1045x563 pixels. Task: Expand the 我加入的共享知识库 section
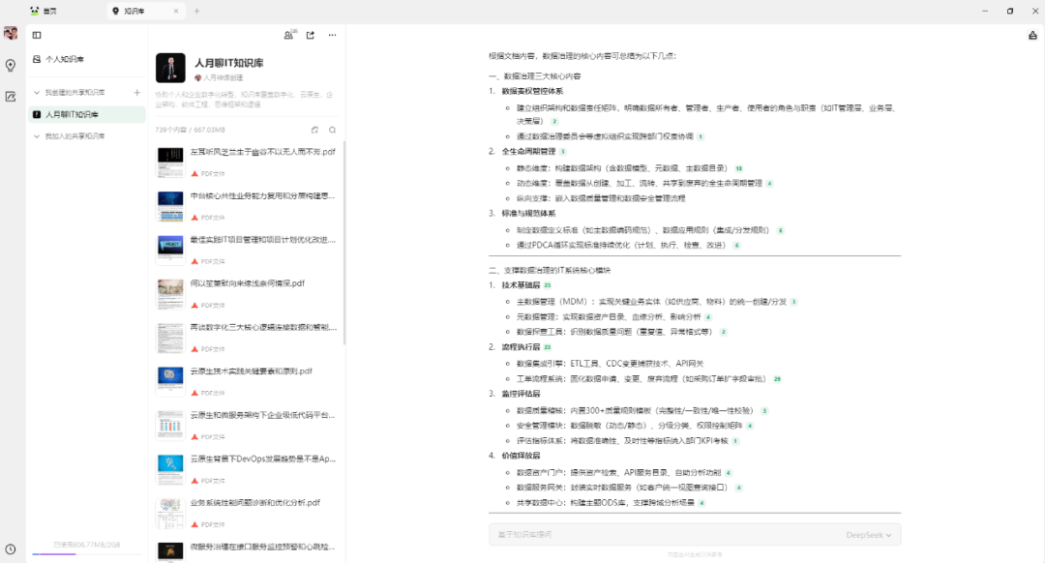[36, 135]
